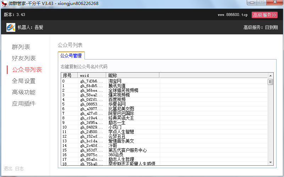The image size is (284, 177).
Task: Click wxid cell gh_08853...
Action: point(92,104)
